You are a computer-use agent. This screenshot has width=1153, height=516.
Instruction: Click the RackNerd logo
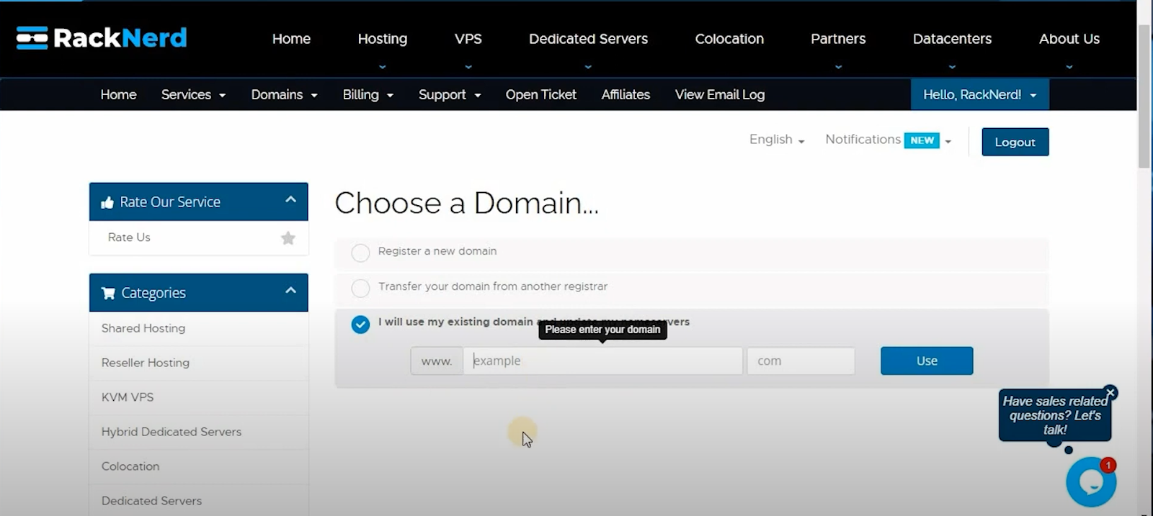click(x=102, y=37)
